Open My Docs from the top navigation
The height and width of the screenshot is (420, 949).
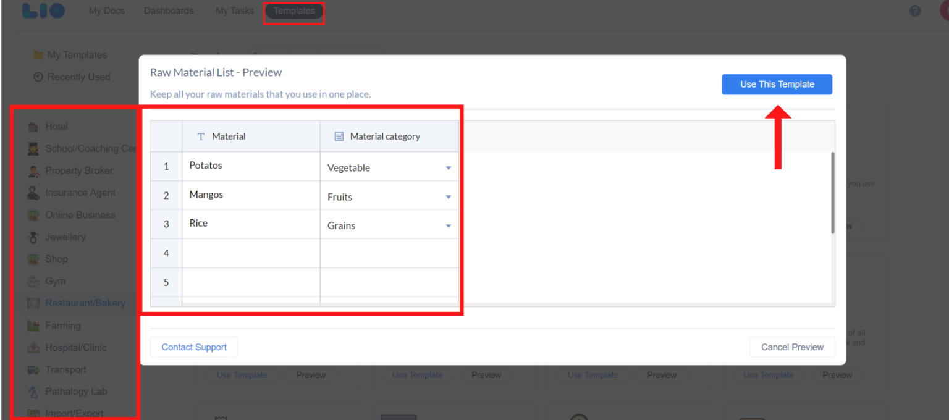(x=106, y=10)
